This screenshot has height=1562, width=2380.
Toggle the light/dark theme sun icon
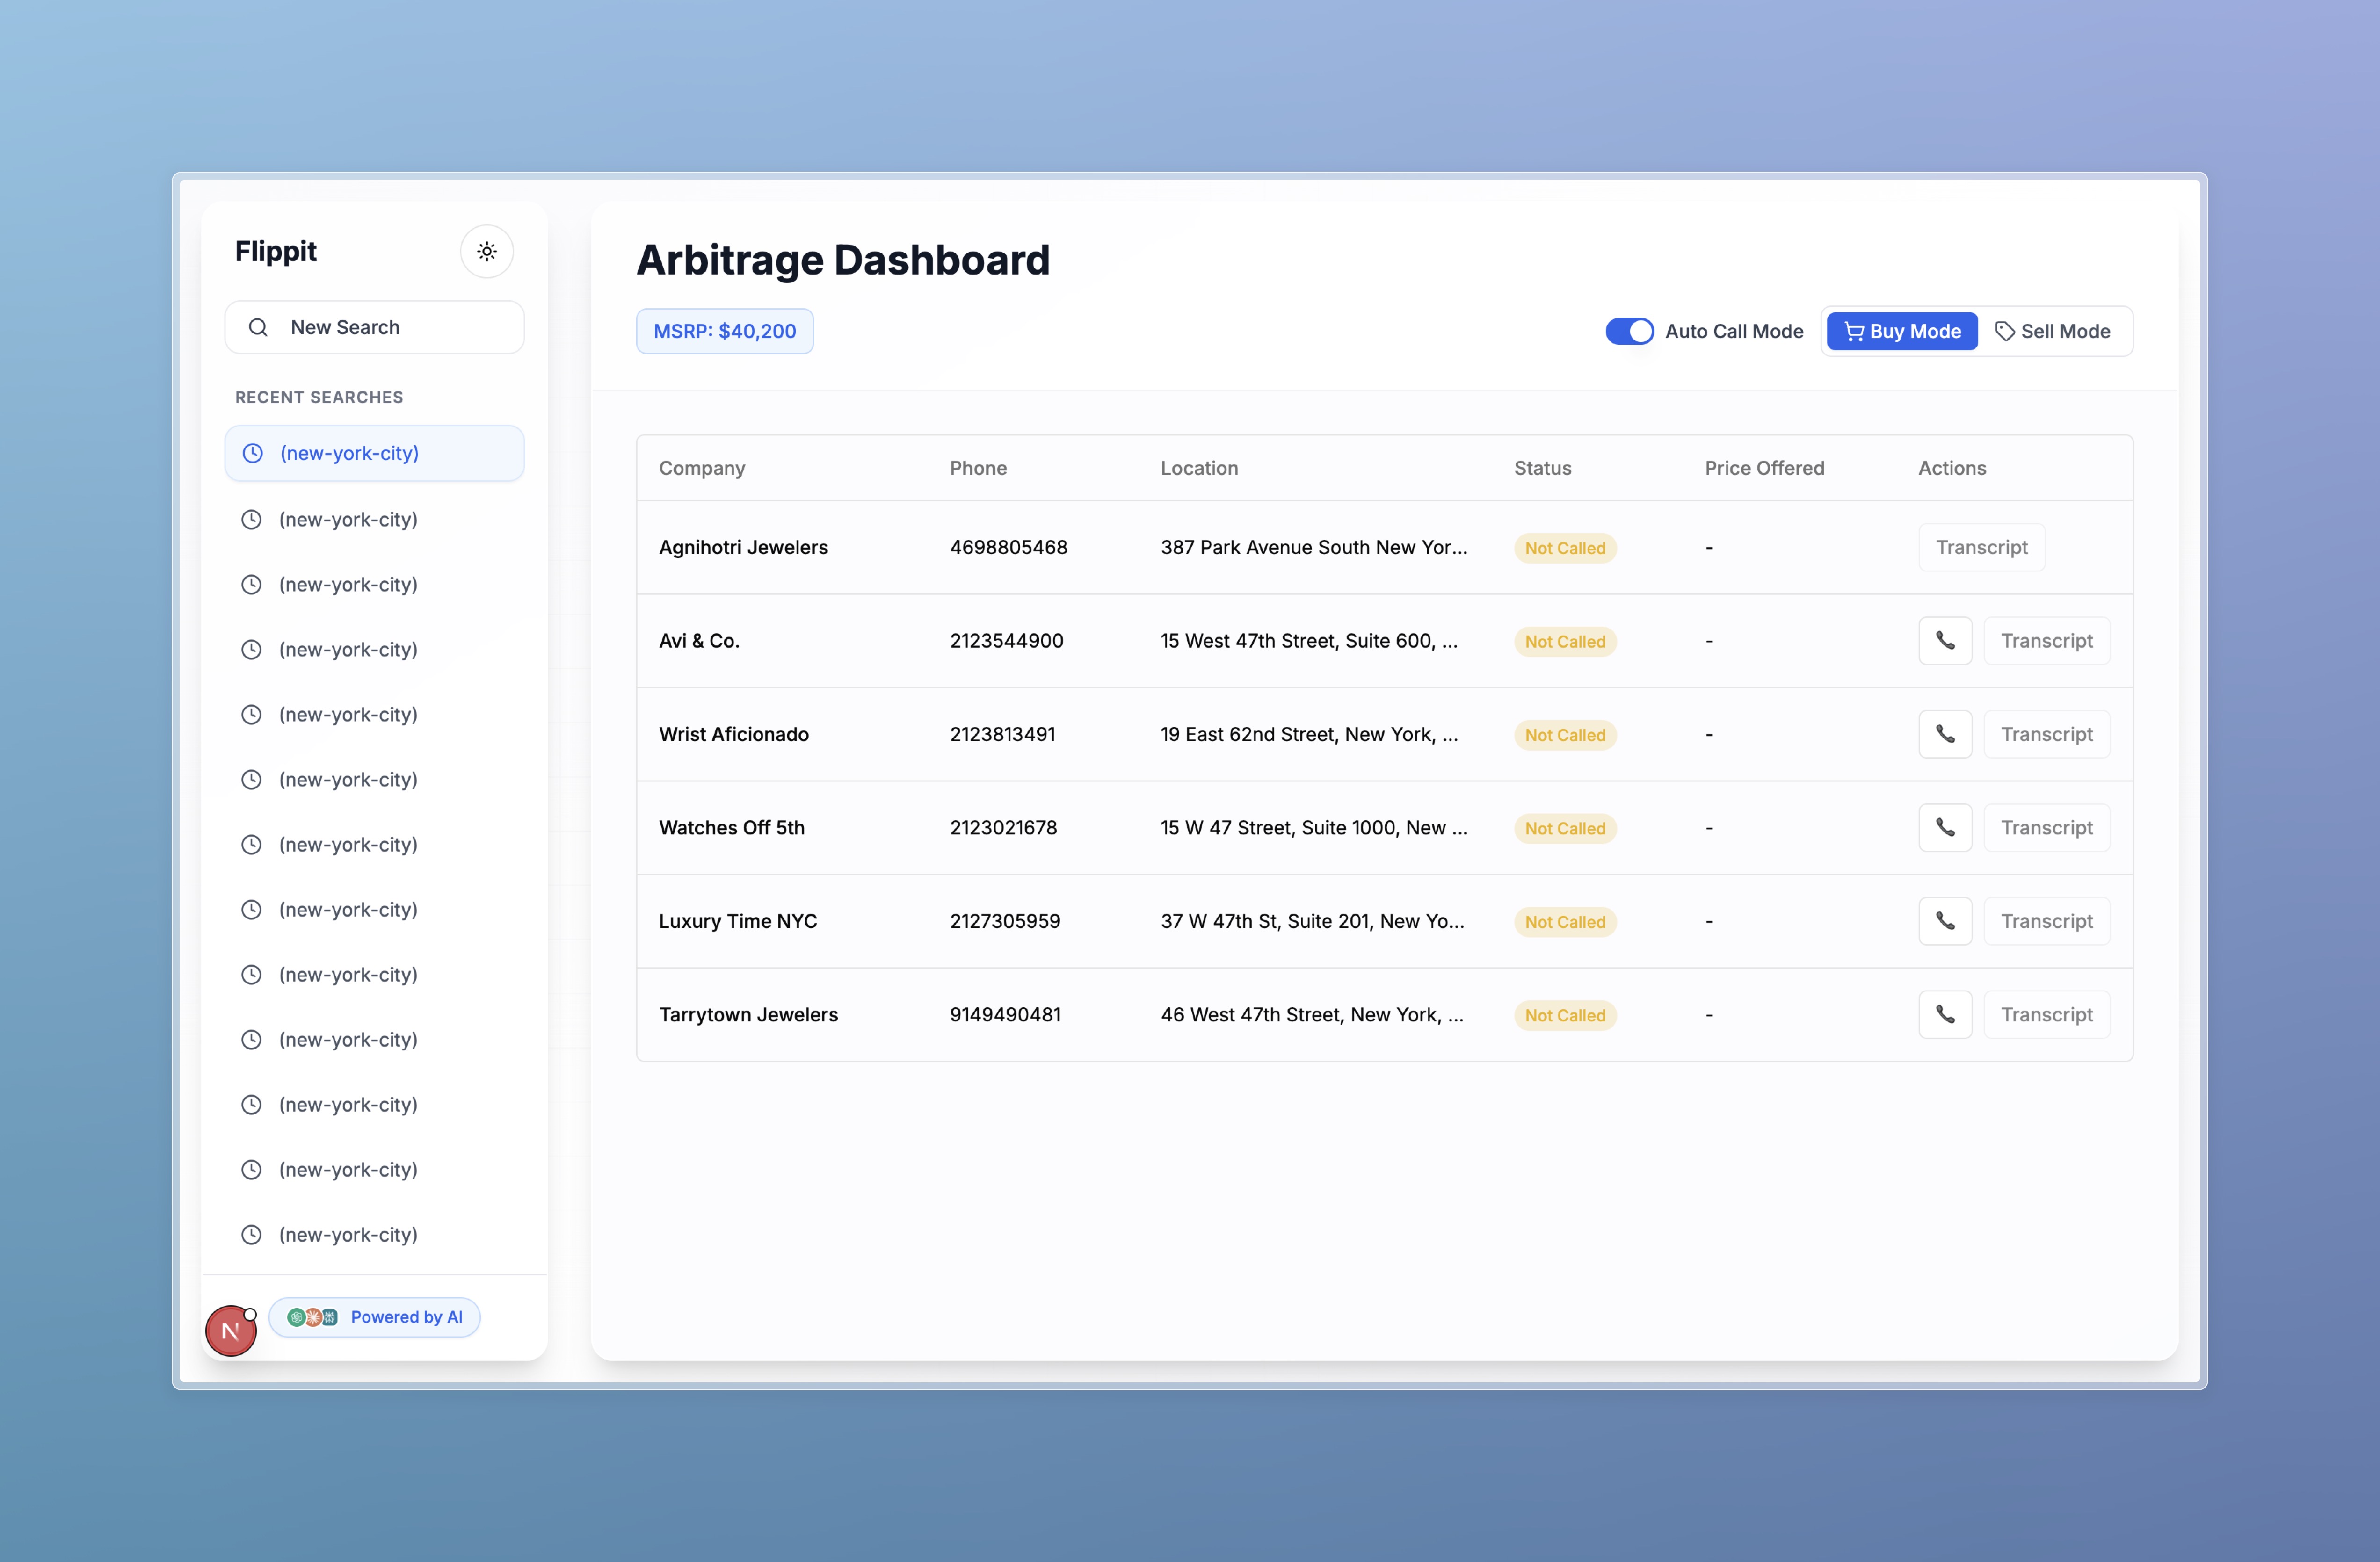(x=486, y=251)
